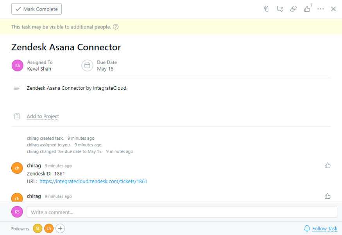
Task: Open integratecloud.zendesk.com tickets/1861 link
Action: [93, 182]
